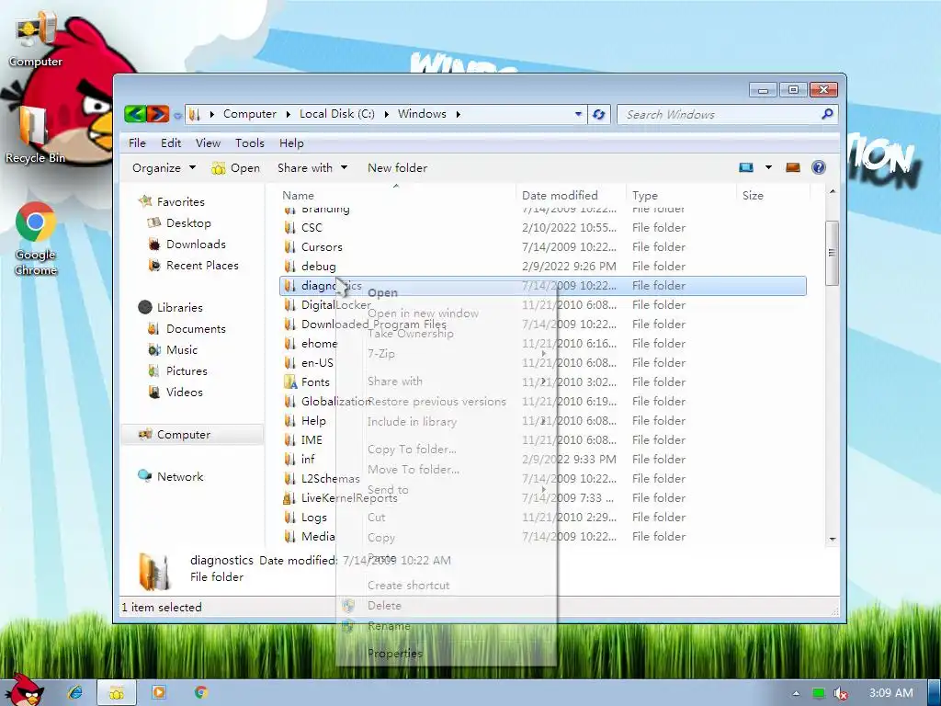Open the Edit menu
The image size is (941, 706).
(171, 142)
